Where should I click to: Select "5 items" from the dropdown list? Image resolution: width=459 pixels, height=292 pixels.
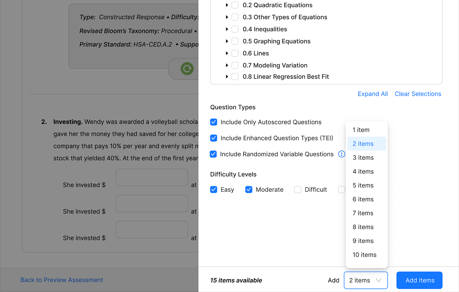click(363, 185)
